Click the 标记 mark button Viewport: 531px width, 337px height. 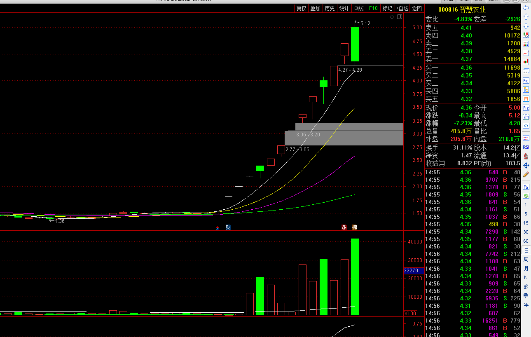[387, 8]
